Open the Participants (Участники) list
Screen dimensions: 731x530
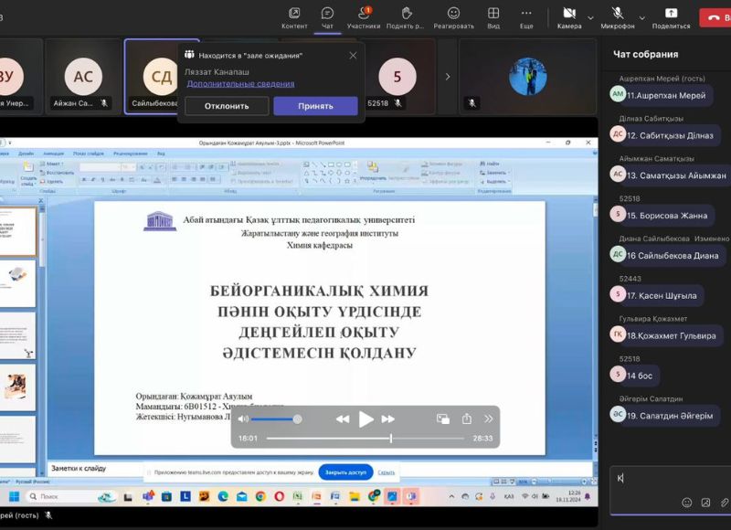click(x=364, y=16)
